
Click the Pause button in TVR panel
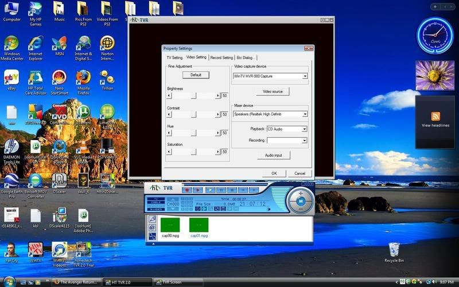click(x=221, y=190)
